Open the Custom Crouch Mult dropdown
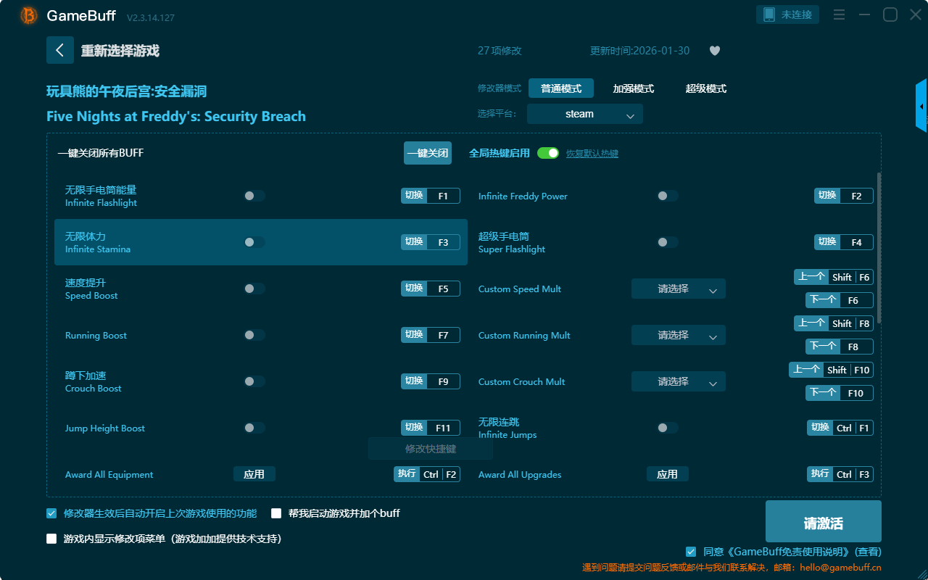This screenshot has height=580, width=928. 678,381
